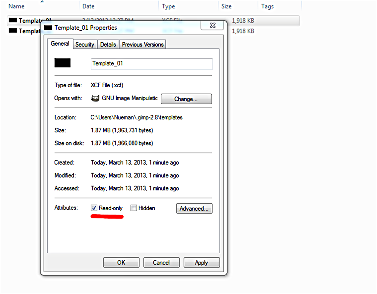
Task: Click the second Template file icon below
Action: click(13, 31)
